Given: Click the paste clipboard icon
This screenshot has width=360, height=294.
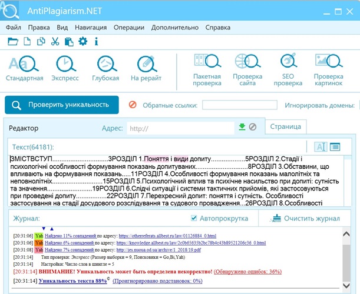Looking at the screenshot, I should pos(69,42).
